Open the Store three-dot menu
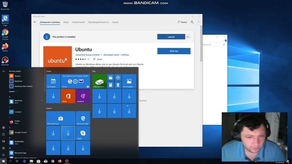The width and height of the screenshot is (292, 164). click(x=199, y=22)
